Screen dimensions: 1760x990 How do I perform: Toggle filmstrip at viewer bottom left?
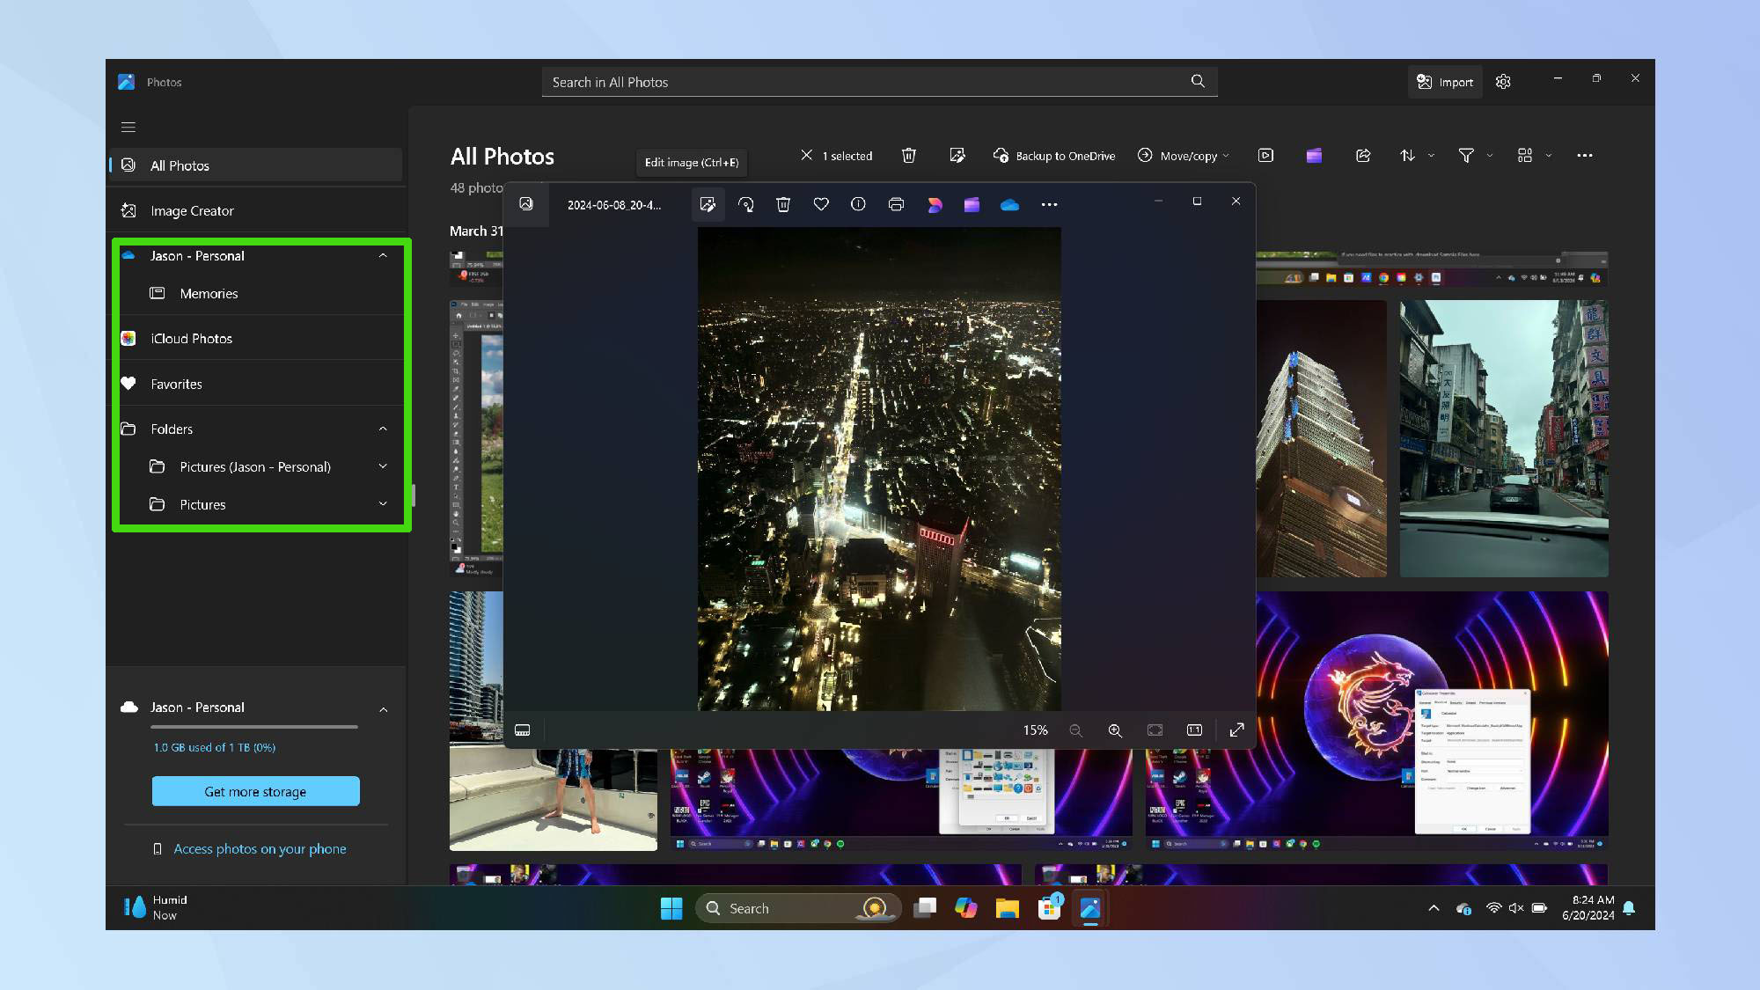tap(522, 730)
